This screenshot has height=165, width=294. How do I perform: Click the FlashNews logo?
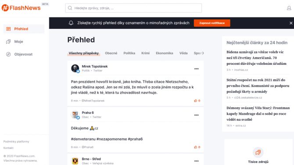pos(21,8)
